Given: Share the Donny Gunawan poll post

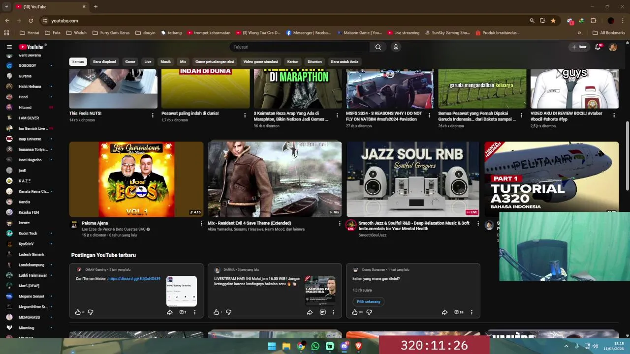Looking at the screenshot, I should (444, 312).
